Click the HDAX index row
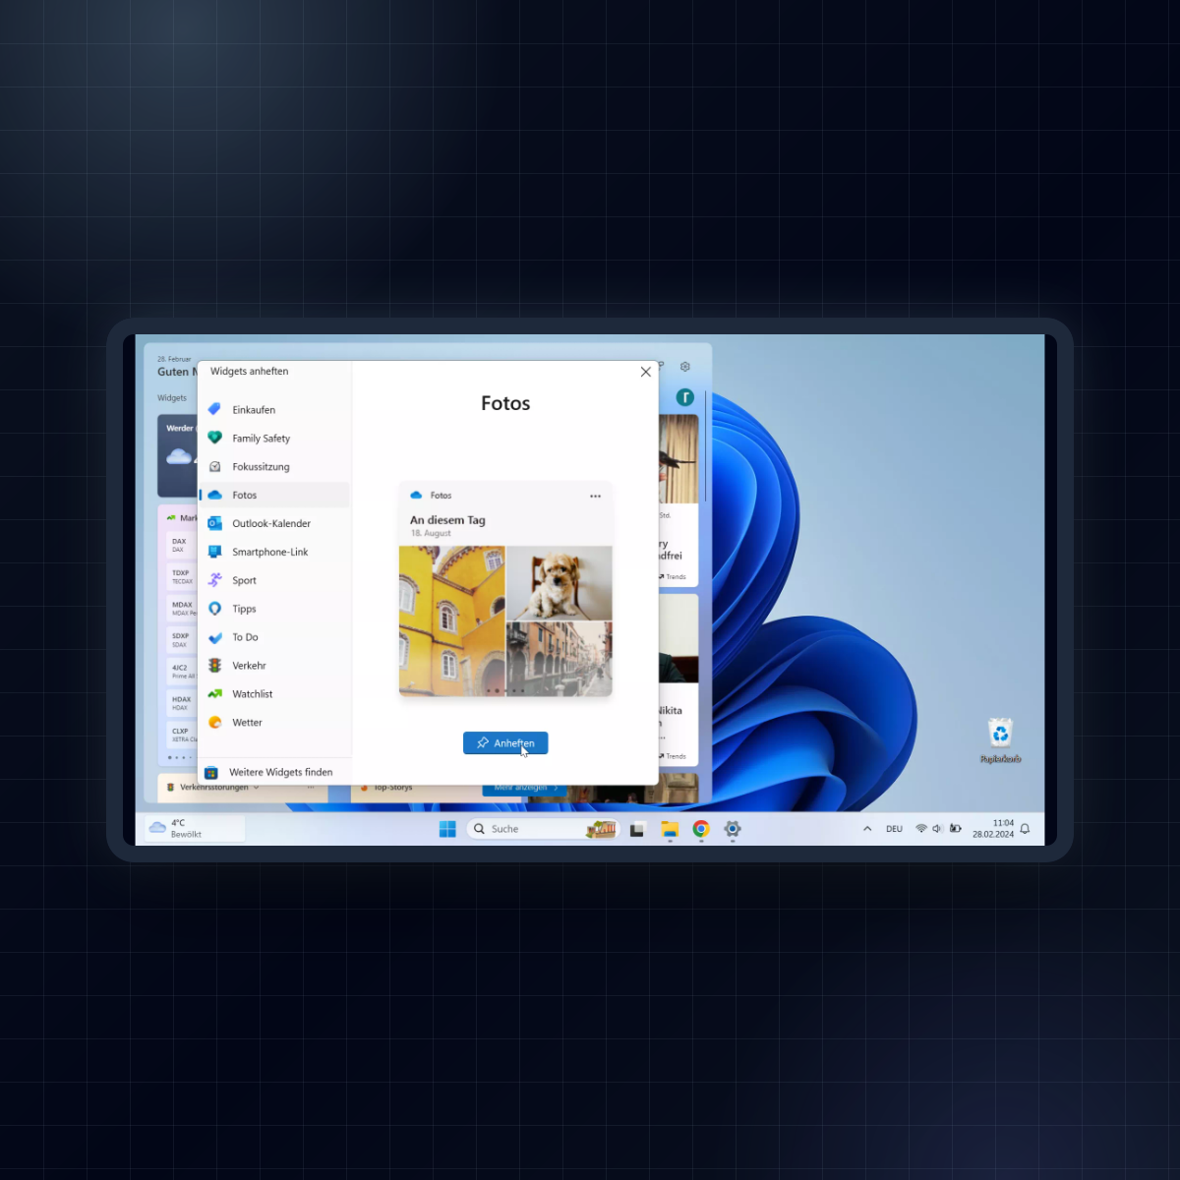Image resolution: width=1180 pixels, height=1180 pixels. [x=182, y=703]
